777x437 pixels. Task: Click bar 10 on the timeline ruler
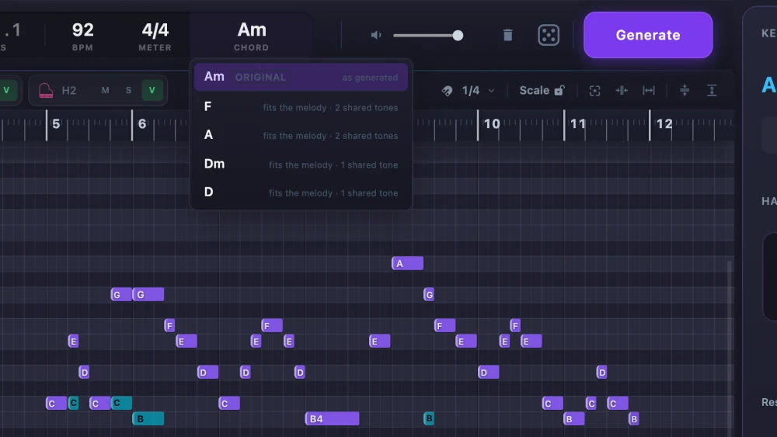click(492, 123)
